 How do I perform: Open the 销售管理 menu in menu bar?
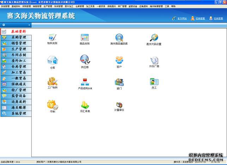click(x=37, y=6)
